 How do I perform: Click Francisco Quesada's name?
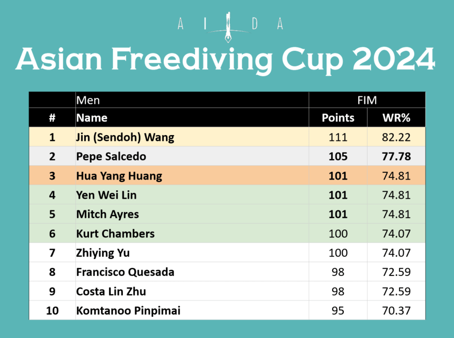[x=125, y=272]
